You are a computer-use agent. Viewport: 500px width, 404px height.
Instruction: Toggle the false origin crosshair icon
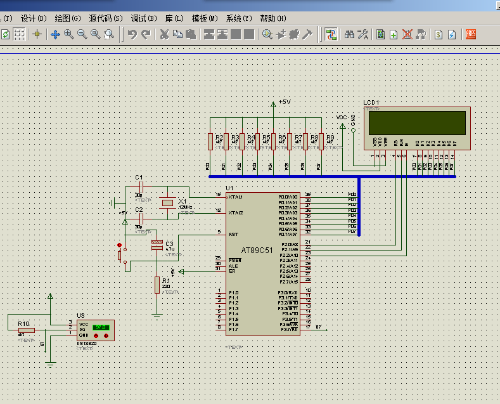point(37,34)
